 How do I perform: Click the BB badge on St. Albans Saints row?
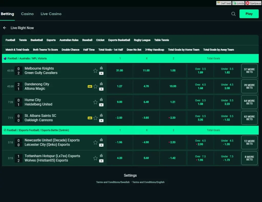90,118
